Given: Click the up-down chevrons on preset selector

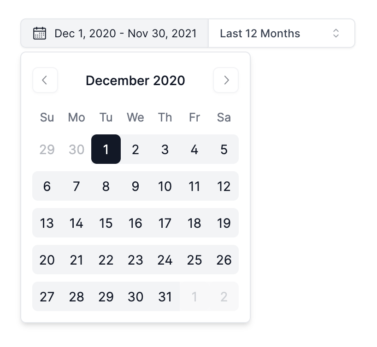Looking at the screenshot, I should [x=336, y=34].
